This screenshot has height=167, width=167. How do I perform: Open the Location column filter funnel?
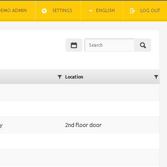click(x=156, y=77)
